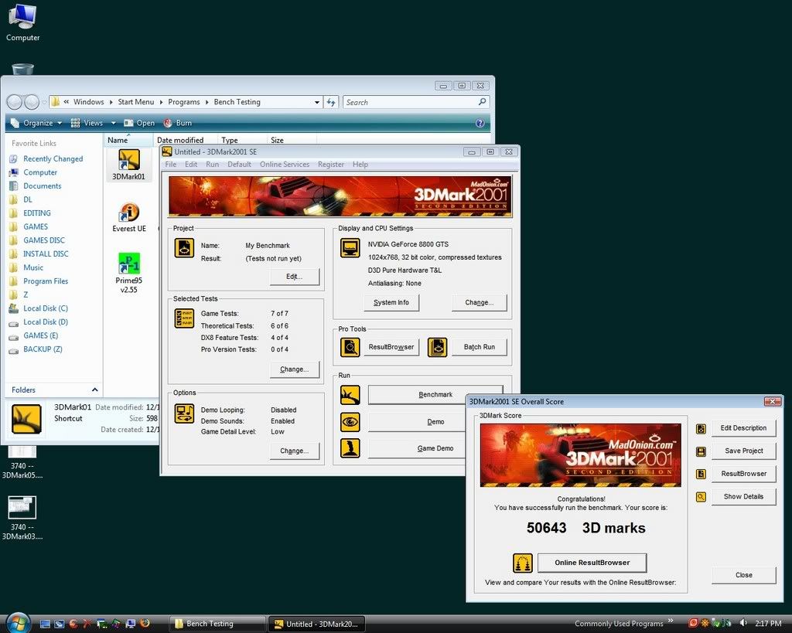This screenshot has height=633, width=792.
Task: Open the Help menu in 3DMark2001
Action: click(360, 165)
